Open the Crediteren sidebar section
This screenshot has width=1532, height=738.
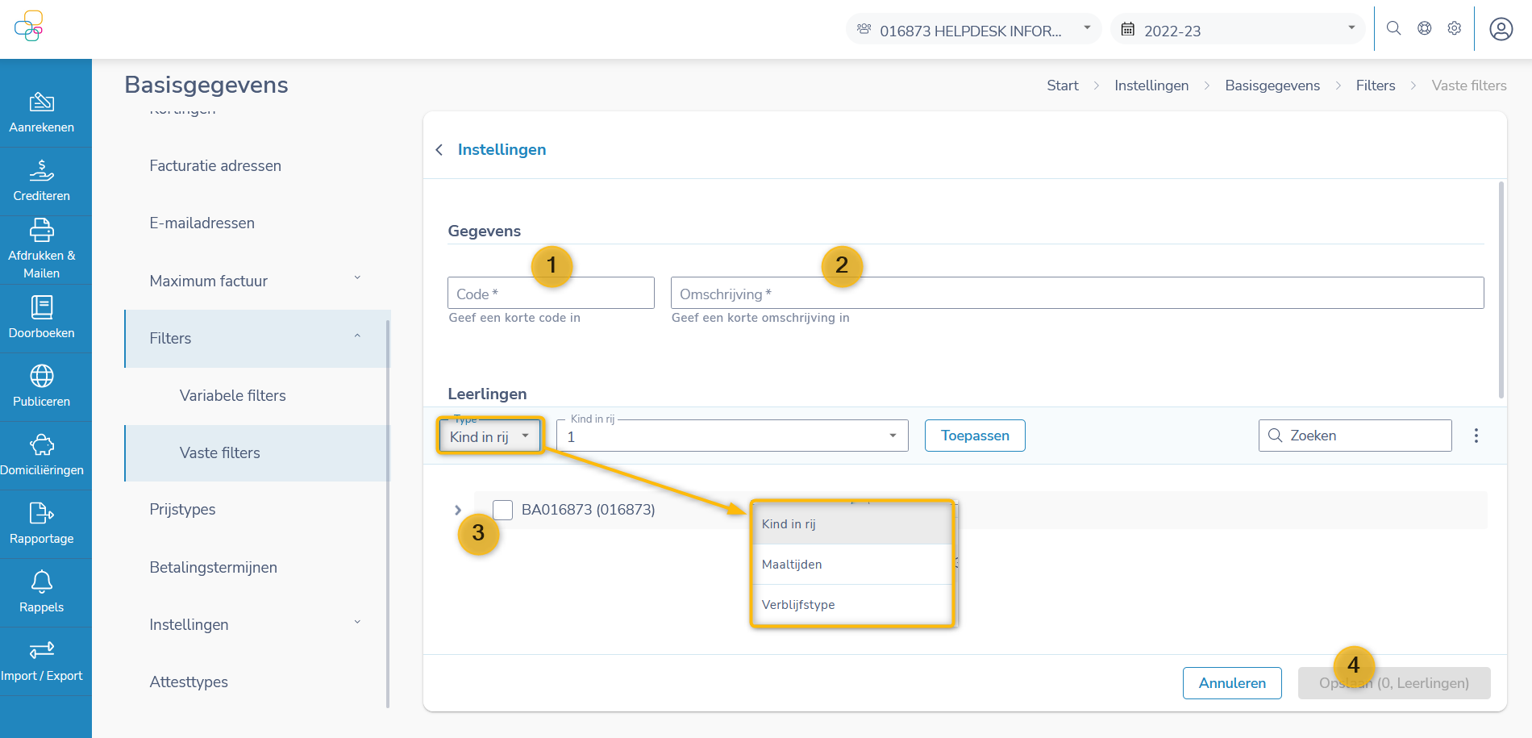tap(42, 181)
